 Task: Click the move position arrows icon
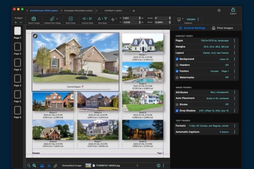pyautogui.click(x=113, y=19)
